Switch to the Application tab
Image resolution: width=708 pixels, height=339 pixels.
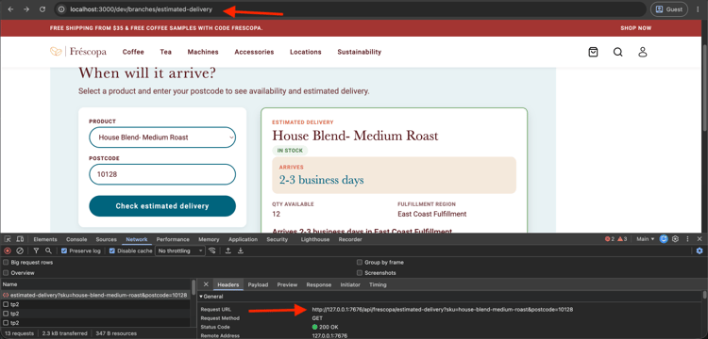(243, 239)
